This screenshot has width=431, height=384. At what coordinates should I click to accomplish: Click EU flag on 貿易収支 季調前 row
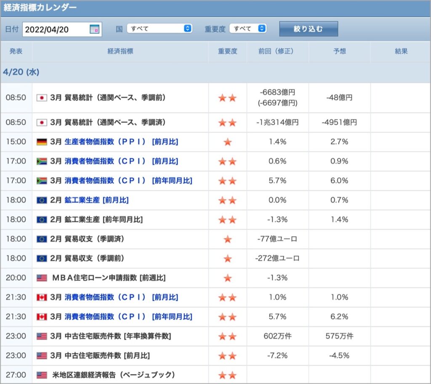42,259
